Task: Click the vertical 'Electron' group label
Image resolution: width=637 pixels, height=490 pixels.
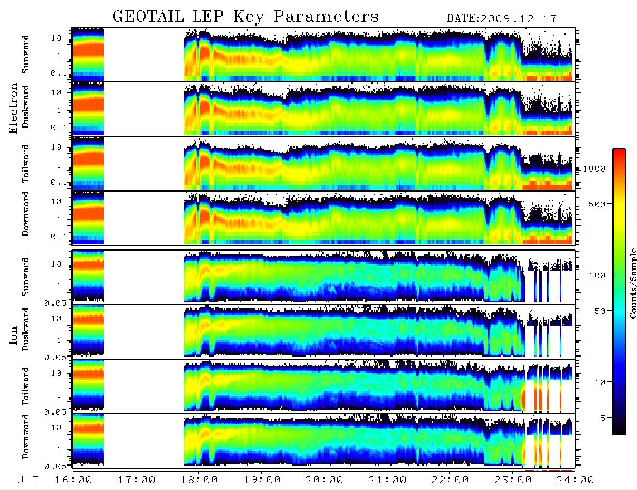Action: (13, 108)
